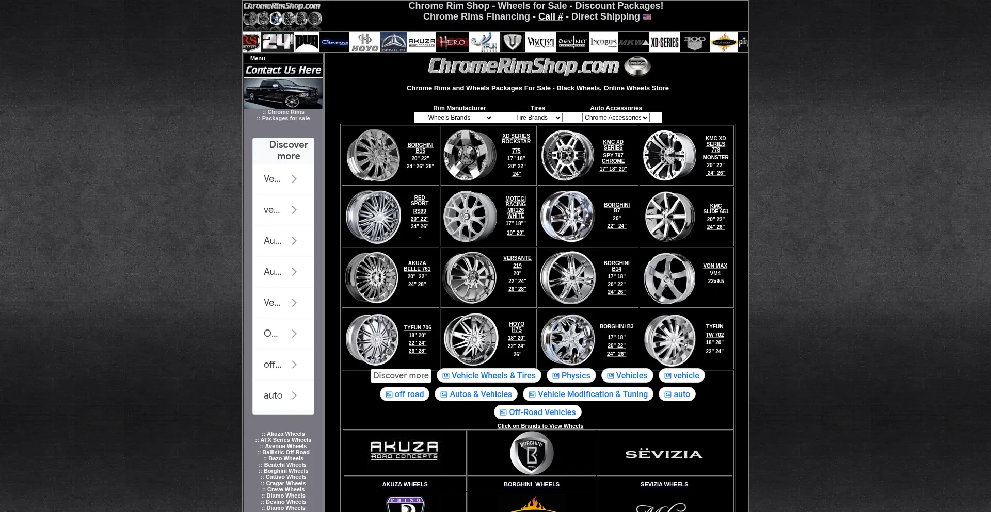Open the 300 brand logo
Screen dimensions: 991x512
click(x=695, y=42)
